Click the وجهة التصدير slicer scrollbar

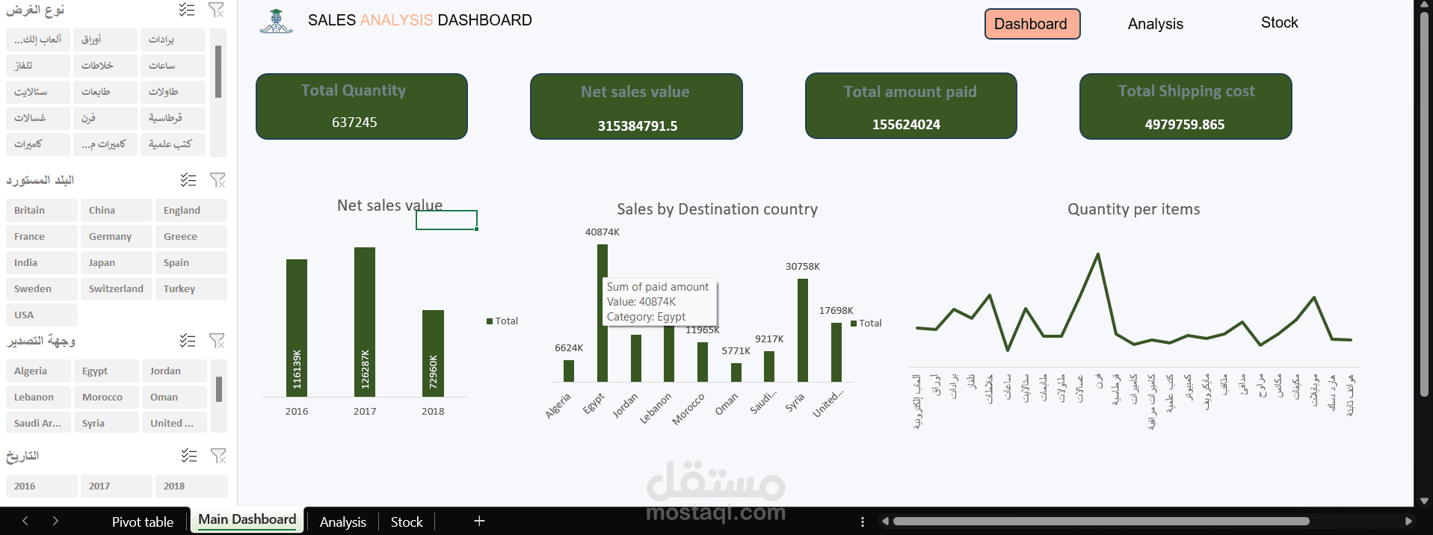[219, 389]
